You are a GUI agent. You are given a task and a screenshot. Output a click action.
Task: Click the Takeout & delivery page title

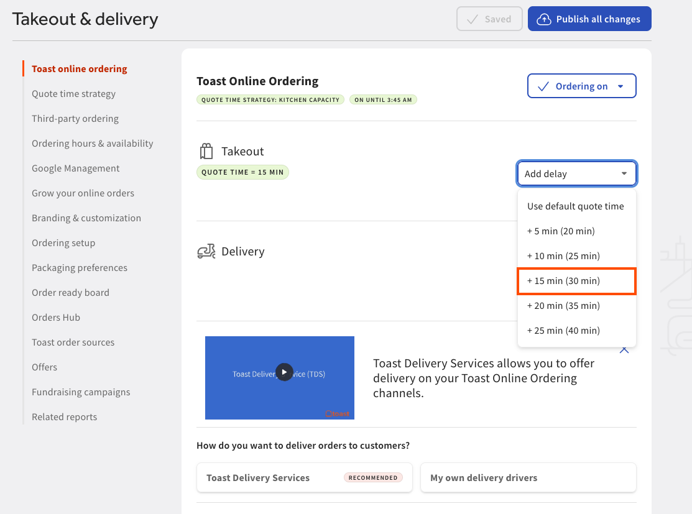point(85,19)
